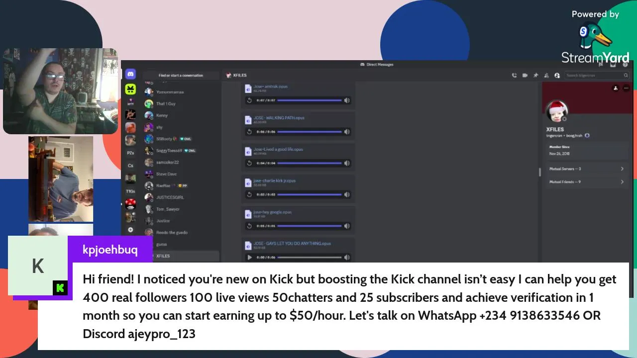Screen dimensions: 637x358
Task: Open Jose- amtrak.opus file link
Action: tap(270, 87)
